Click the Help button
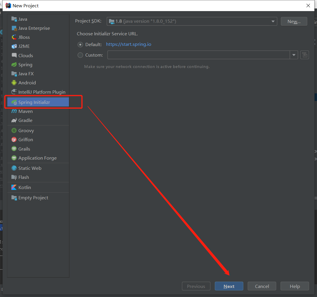 [295, 286]
